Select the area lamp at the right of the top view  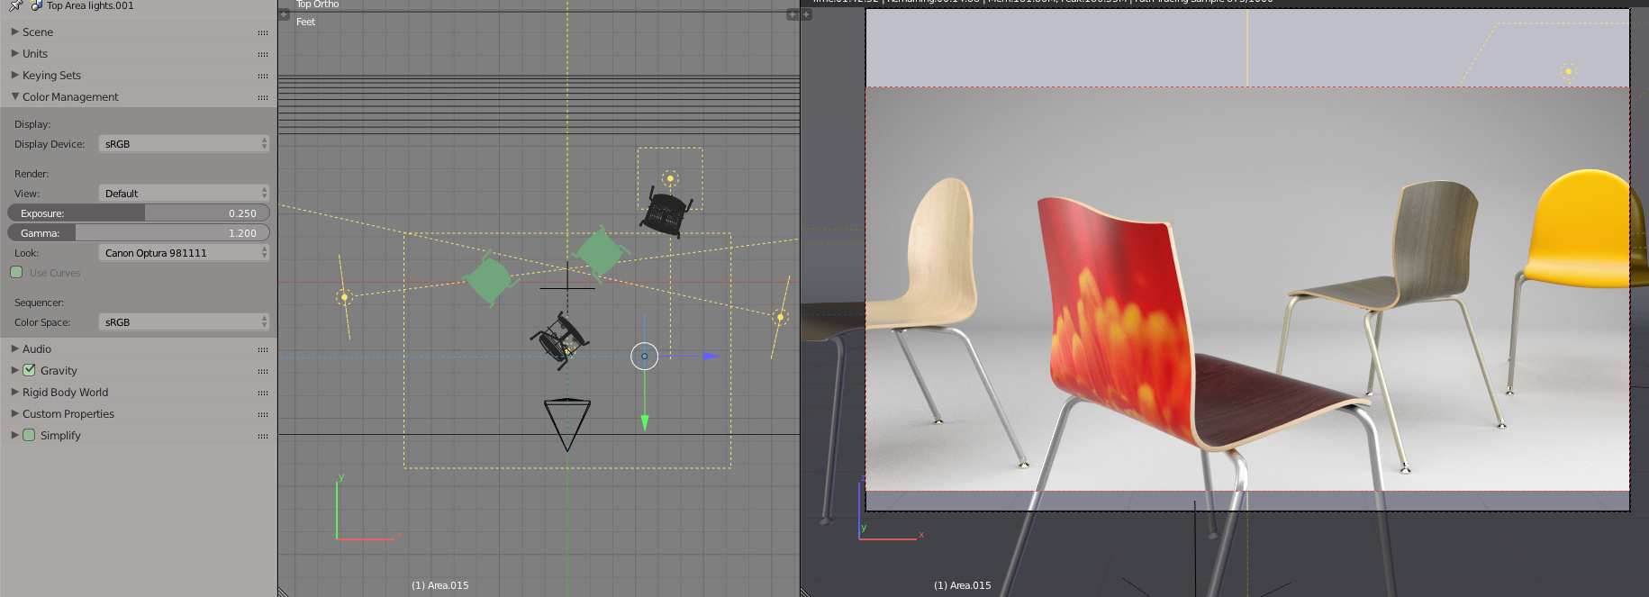pyautogui.click(x=780, y=317)
